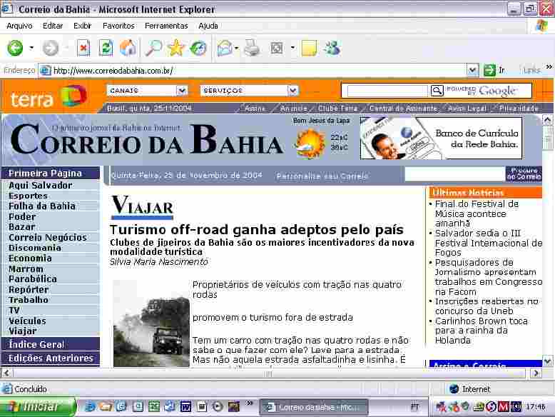Open the Media toolbar icon
The width and height of the screenshot is (555, 417).
tap(198, 48)
